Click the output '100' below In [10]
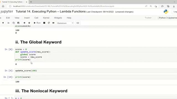Image resolution: width=177 pixels, height=99 pixels. (x=17, y=82)
